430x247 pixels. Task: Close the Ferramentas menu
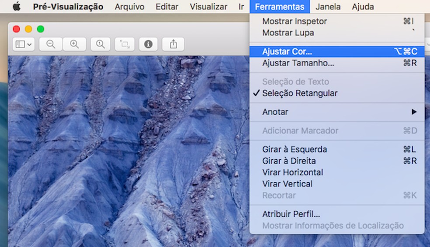(280, 7)
